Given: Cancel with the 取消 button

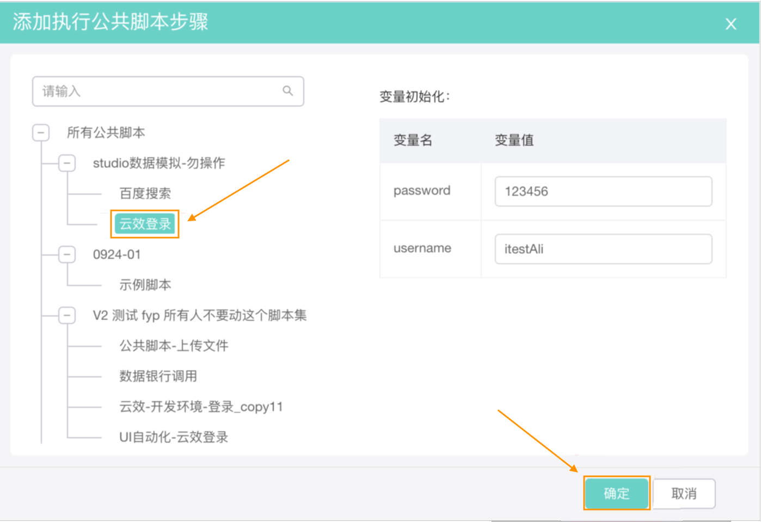Looking at the screenshot, I should pos(684,493).
